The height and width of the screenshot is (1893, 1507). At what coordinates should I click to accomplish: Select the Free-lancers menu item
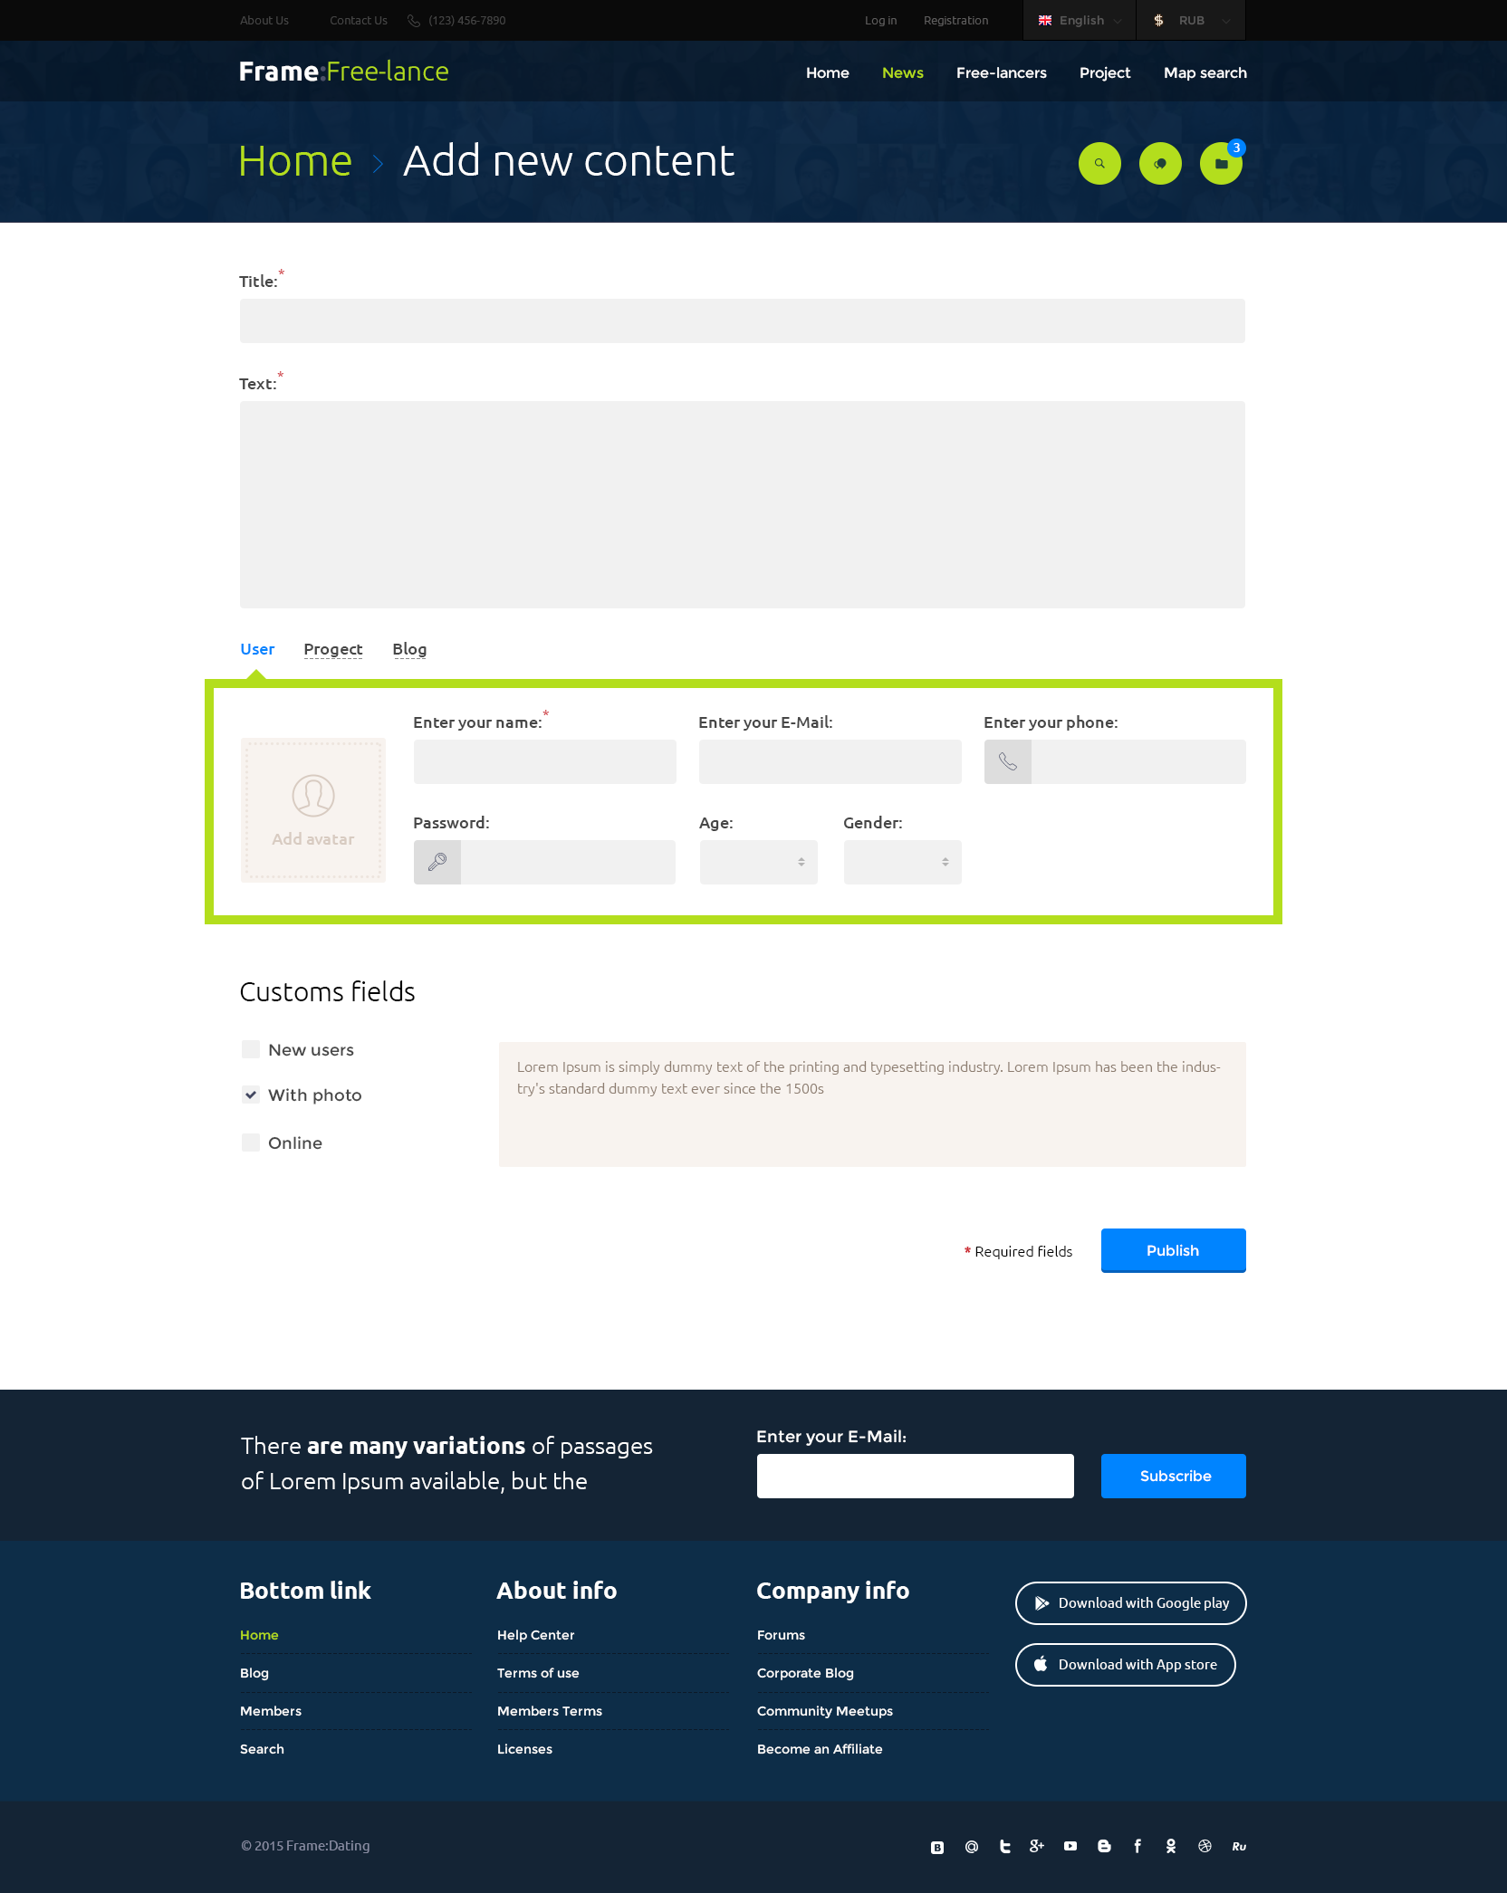[x=1001, y=72]
